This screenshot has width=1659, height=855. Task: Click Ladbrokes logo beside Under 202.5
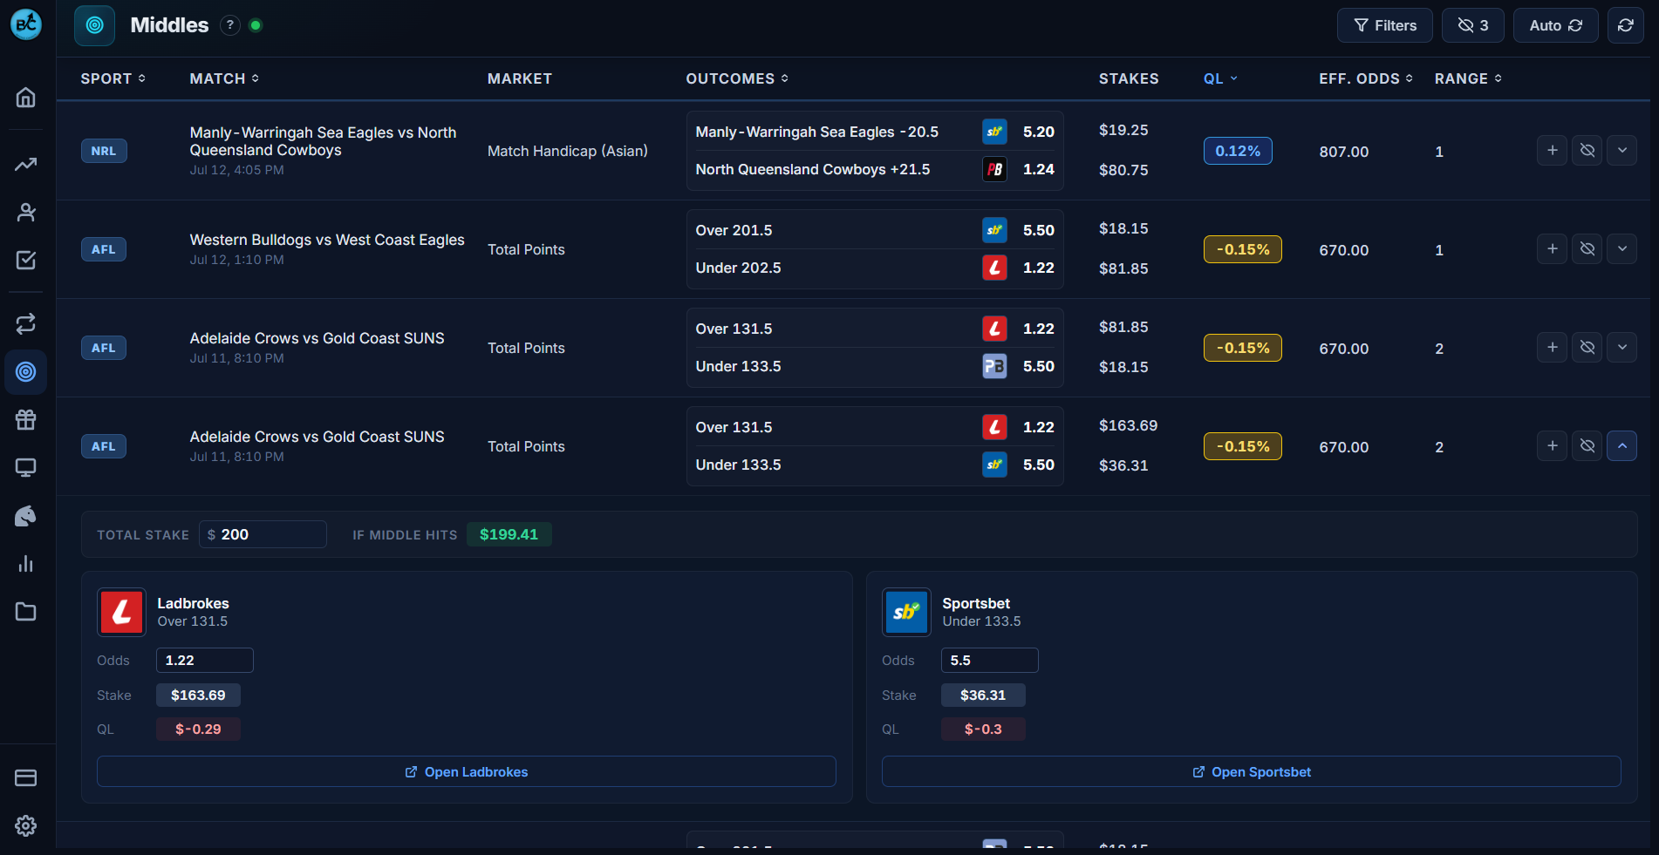pyautogui.click(x=994, y=268)
